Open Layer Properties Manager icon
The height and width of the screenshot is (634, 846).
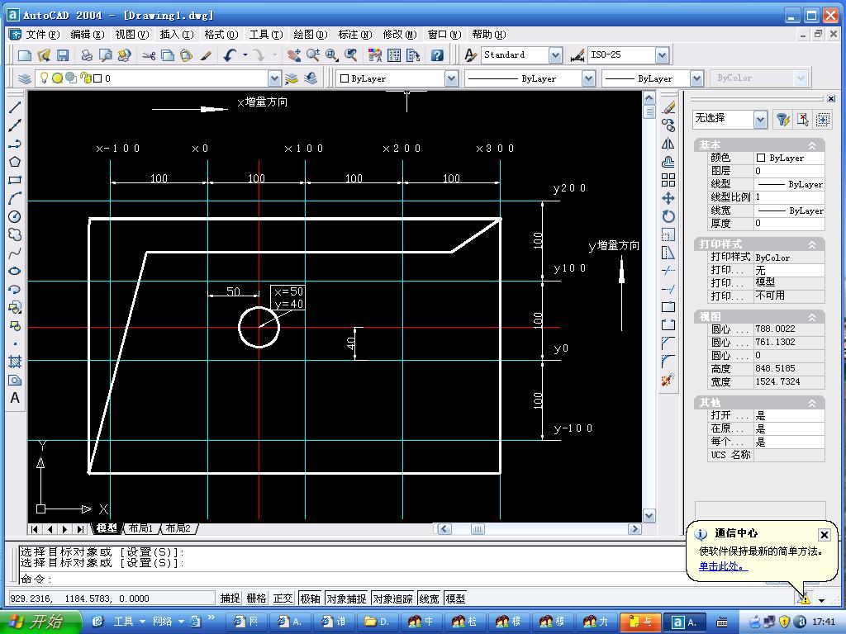click(24, 78)
